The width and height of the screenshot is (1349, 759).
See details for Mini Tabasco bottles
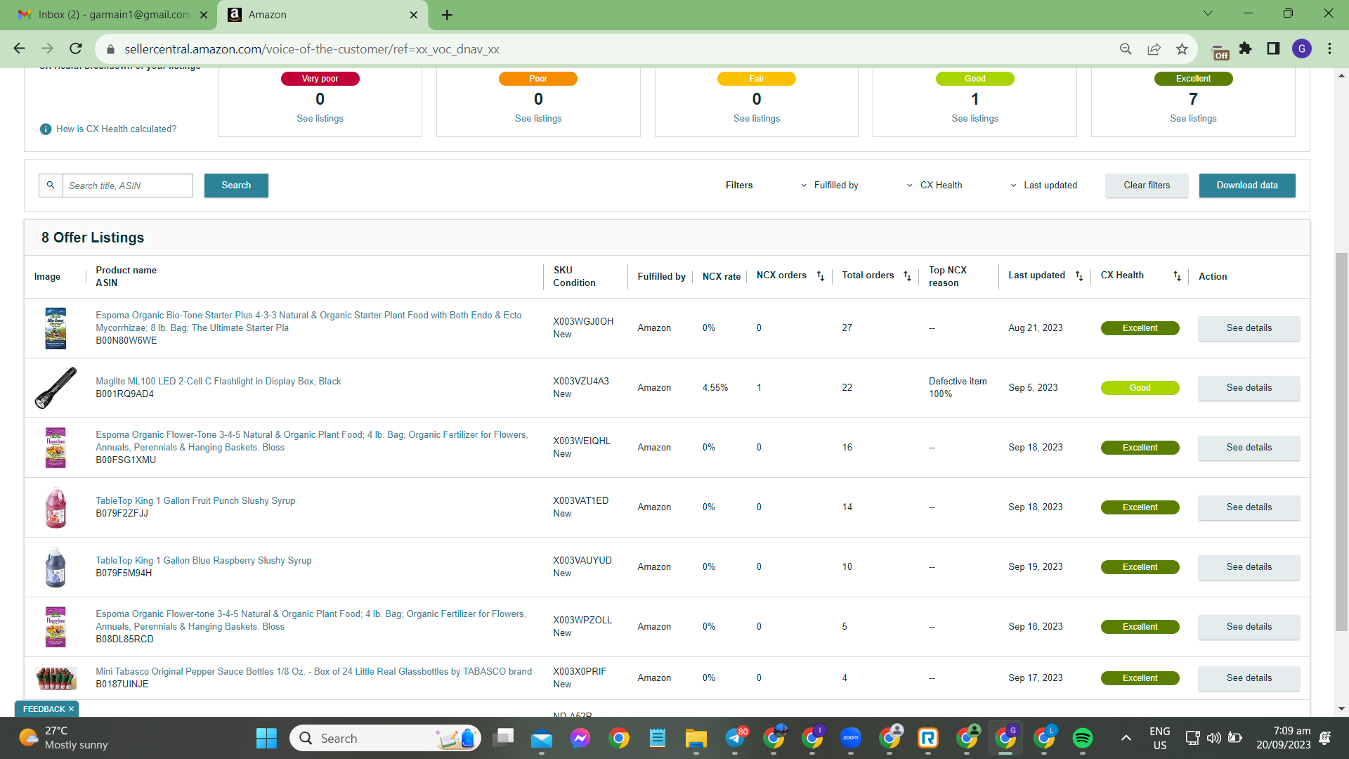pyautogui.click(x=1249, y=678)
